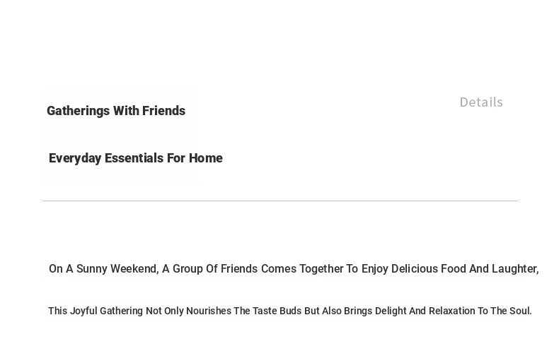Click the 'On A Sunny Weekend' paragraph line
This screenshot has width=559, height=363.
[x=293, y=269]
